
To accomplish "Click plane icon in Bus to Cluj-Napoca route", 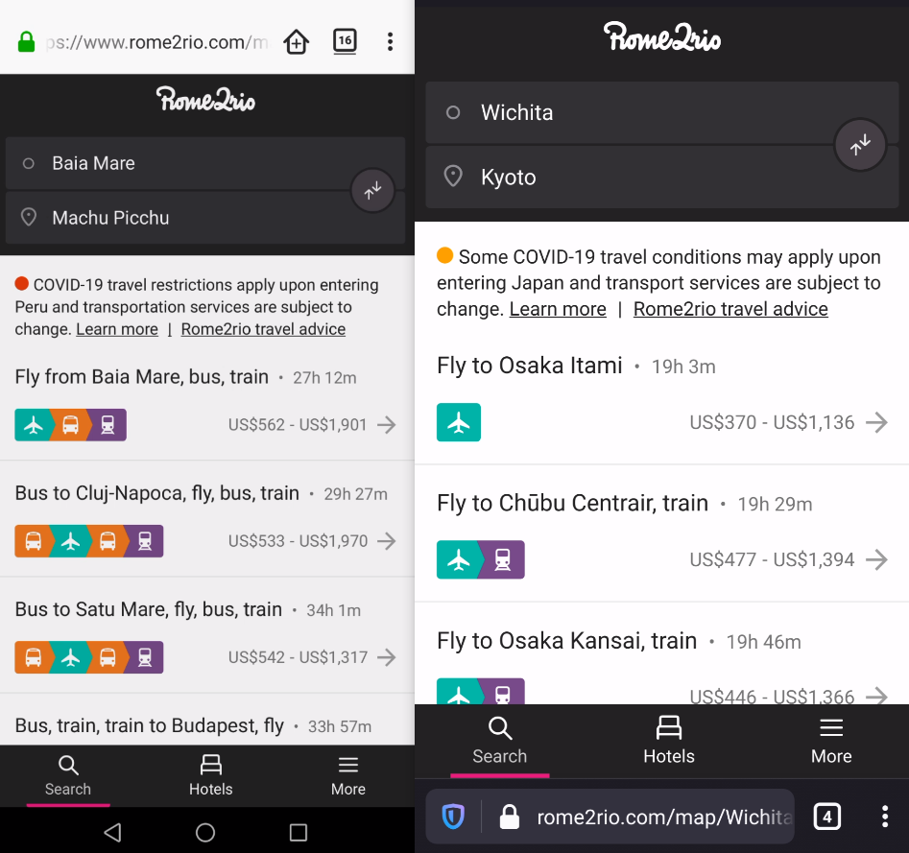I will [x=71, y=541].
